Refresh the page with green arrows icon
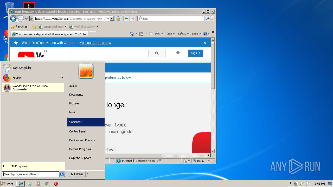Viewport: 333px width, 187px height. pos(126,18)
